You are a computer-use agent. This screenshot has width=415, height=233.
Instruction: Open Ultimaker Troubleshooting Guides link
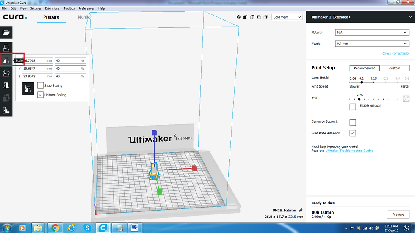click(x=349, y=151)
